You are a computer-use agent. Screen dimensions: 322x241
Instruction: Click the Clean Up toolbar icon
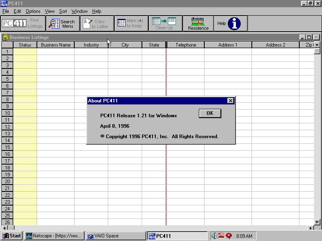coord(165,24)
